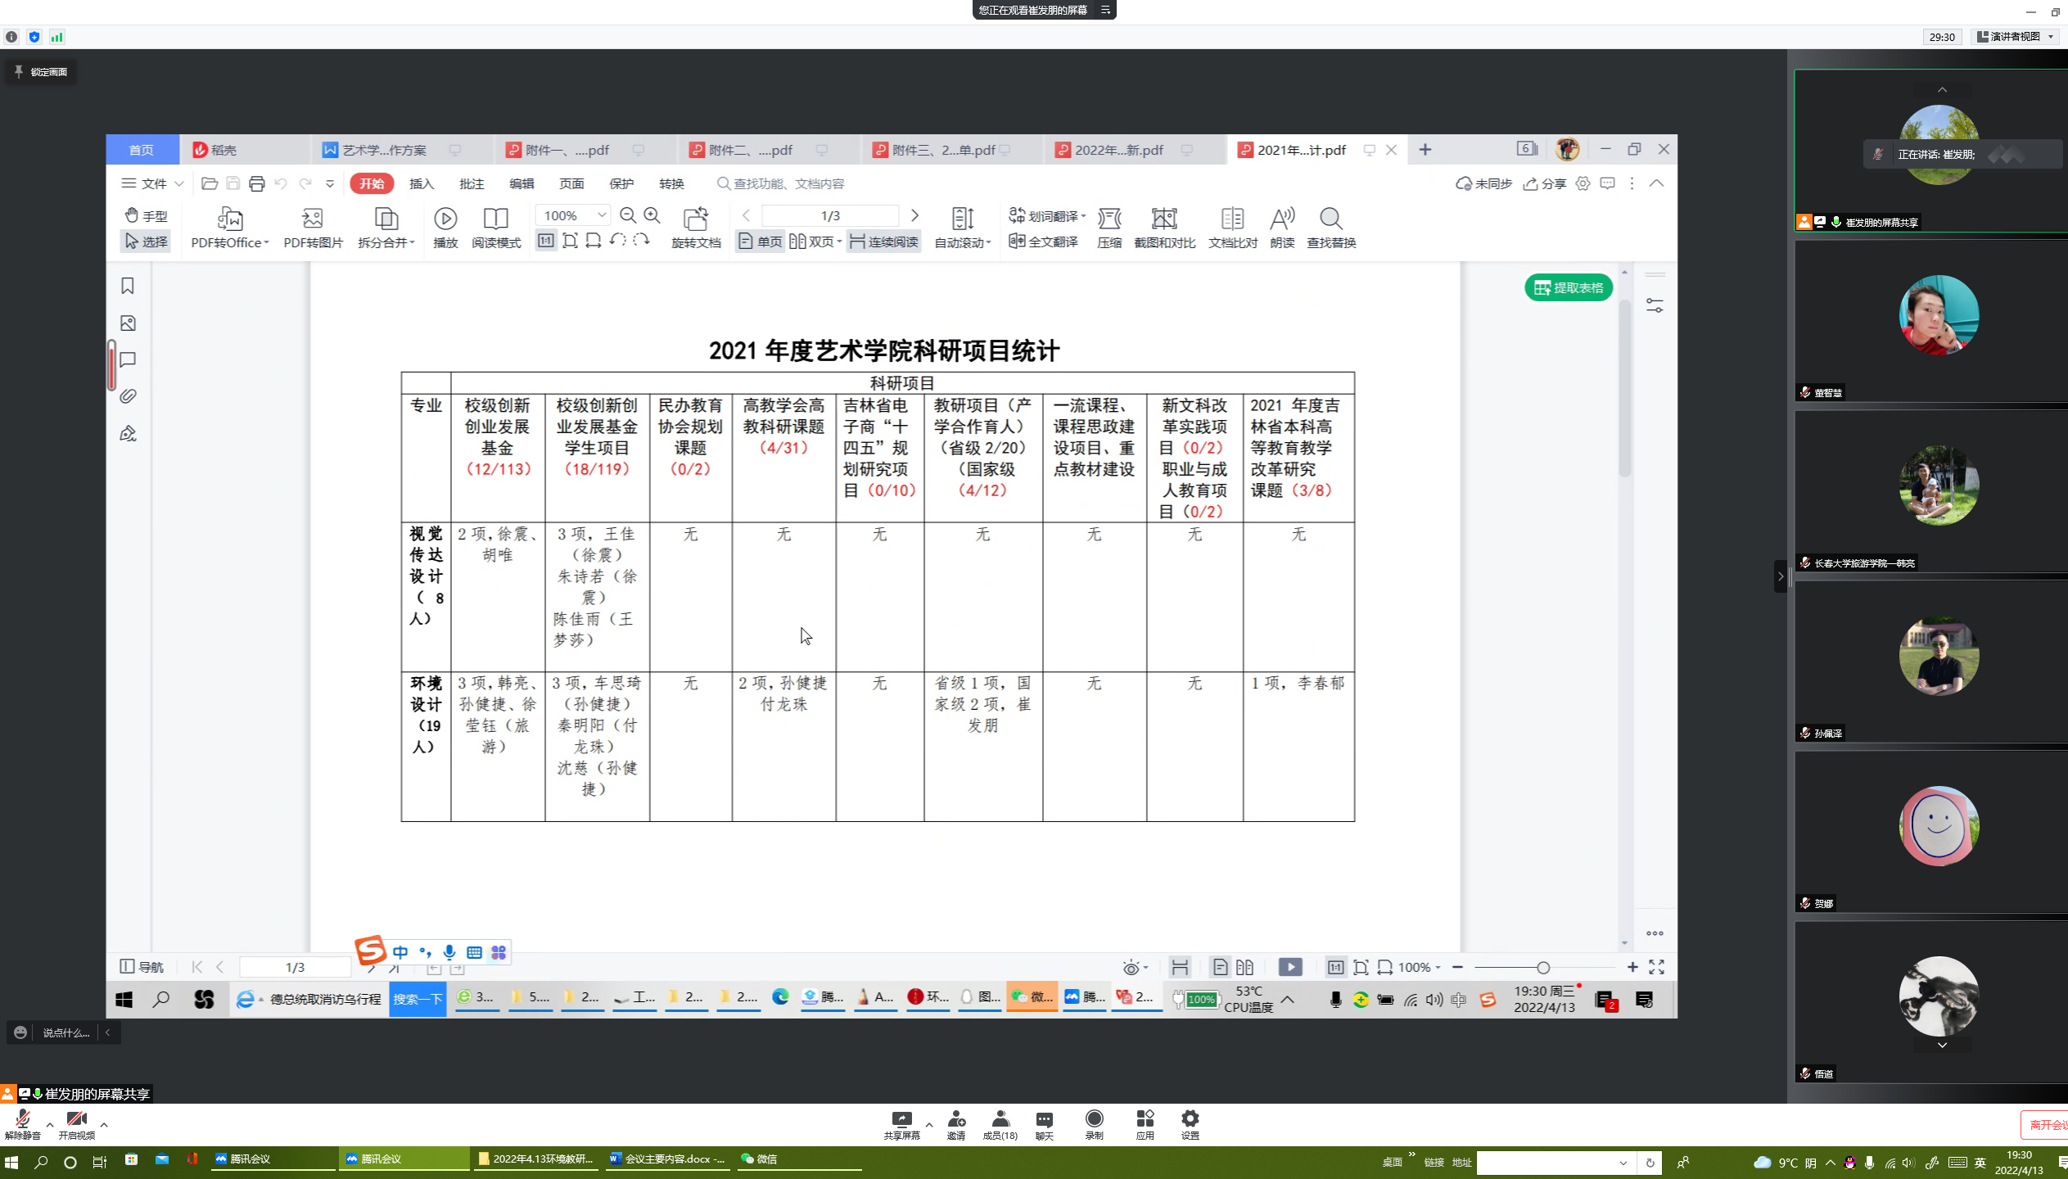The image size is (2068, 1179).
Task: Click the Invite (邀请) button
Action: pos(956,1124)
